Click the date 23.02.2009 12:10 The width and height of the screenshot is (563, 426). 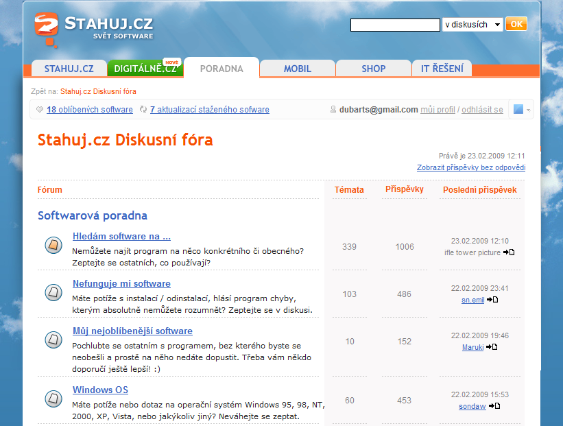tap(480, 241)
